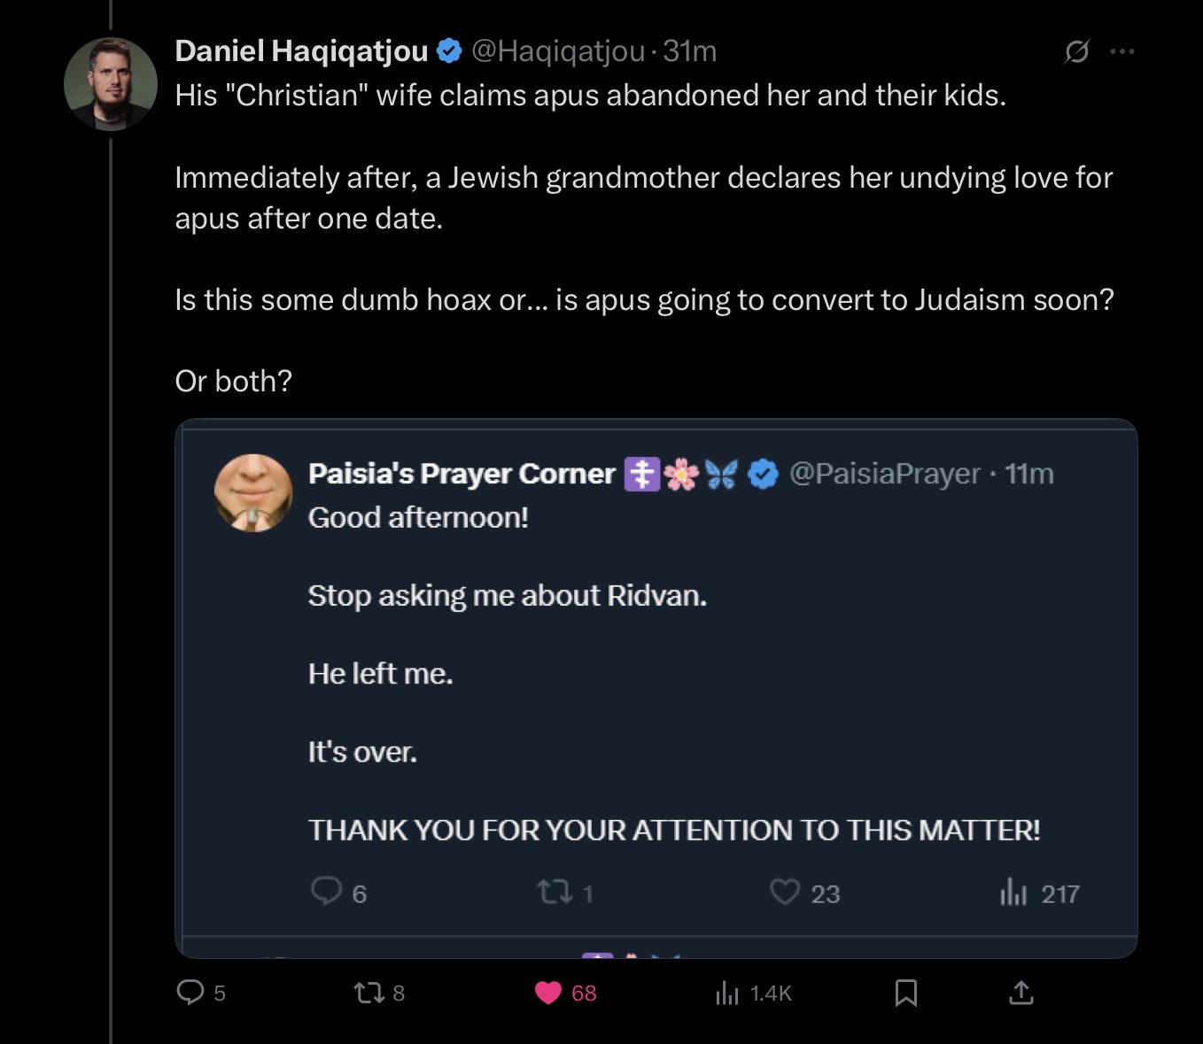The image size is (1203, 1044).
Task: Bookmark Daniel Haqiqatjou's post
Action: tap(905, 993)
